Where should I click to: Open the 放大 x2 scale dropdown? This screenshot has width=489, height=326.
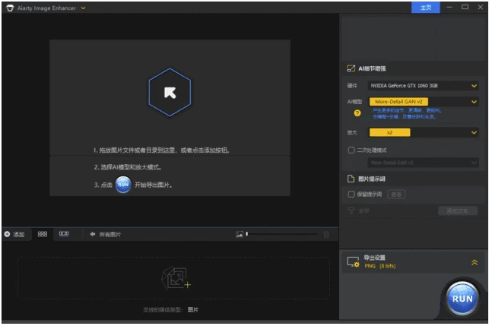(423, 132)
